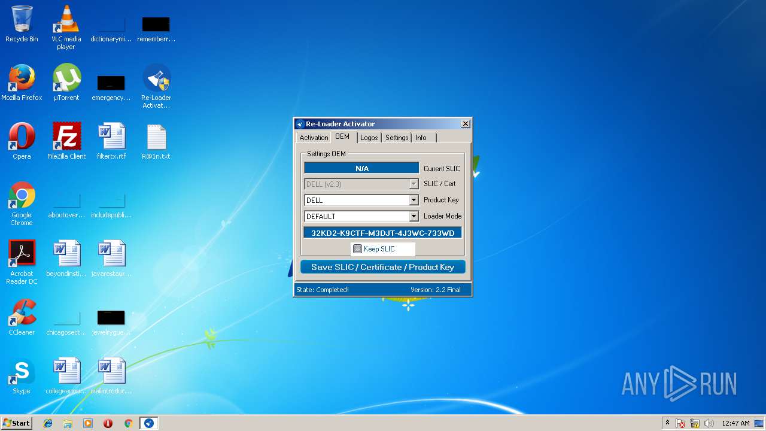Screen dimensions: 766x431
Task: Switch to the Logos tab
Action: 369,138
